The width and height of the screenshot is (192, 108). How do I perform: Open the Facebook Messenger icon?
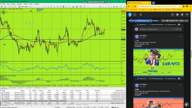(177, 15)
